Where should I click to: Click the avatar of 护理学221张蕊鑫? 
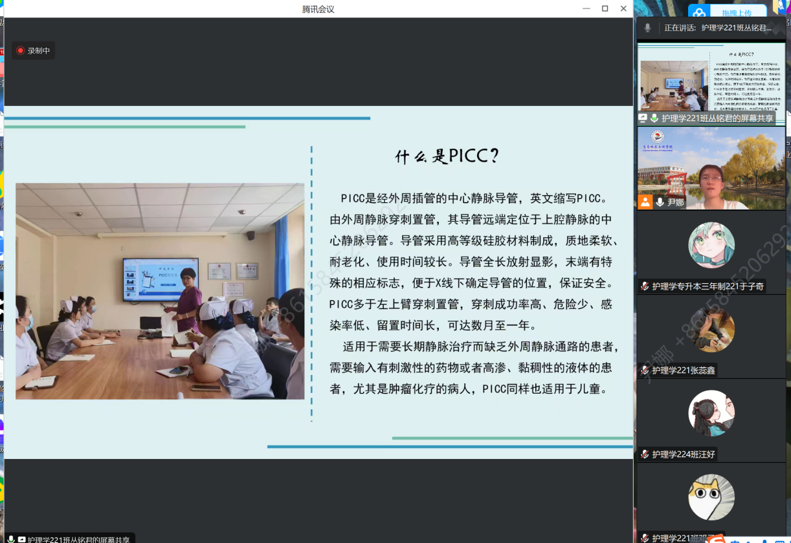711,329
